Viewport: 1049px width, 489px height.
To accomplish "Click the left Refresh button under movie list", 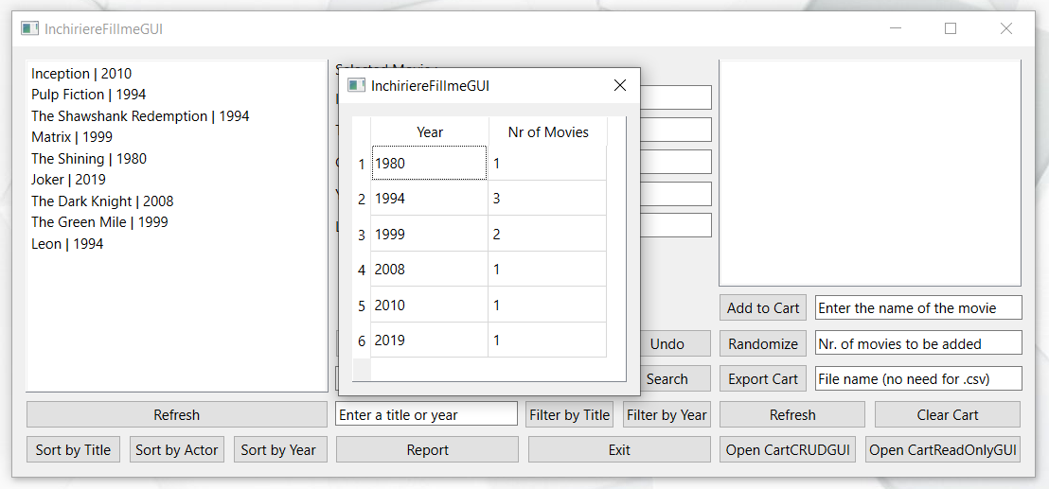I will tap(177, 415).
